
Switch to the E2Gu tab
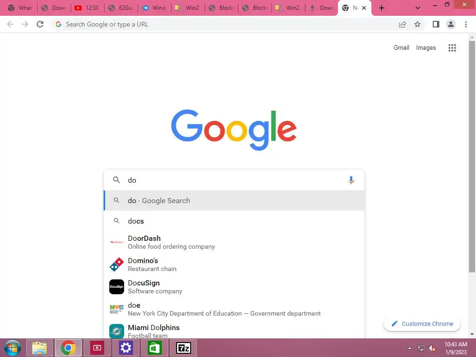[121, 8]
